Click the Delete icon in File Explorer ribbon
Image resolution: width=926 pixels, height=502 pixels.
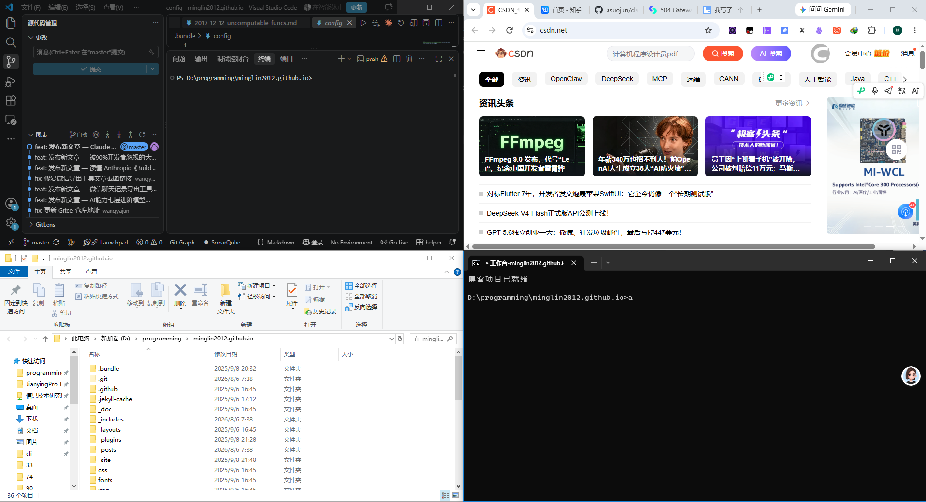[x=180, y=295]
